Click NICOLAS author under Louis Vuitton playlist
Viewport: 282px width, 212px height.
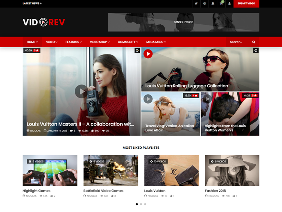(x=153, y=196)
